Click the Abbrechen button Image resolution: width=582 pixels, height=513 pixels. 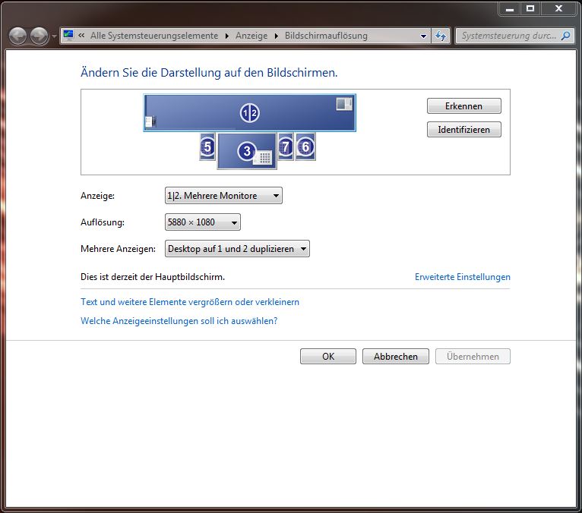coord(396,356)
